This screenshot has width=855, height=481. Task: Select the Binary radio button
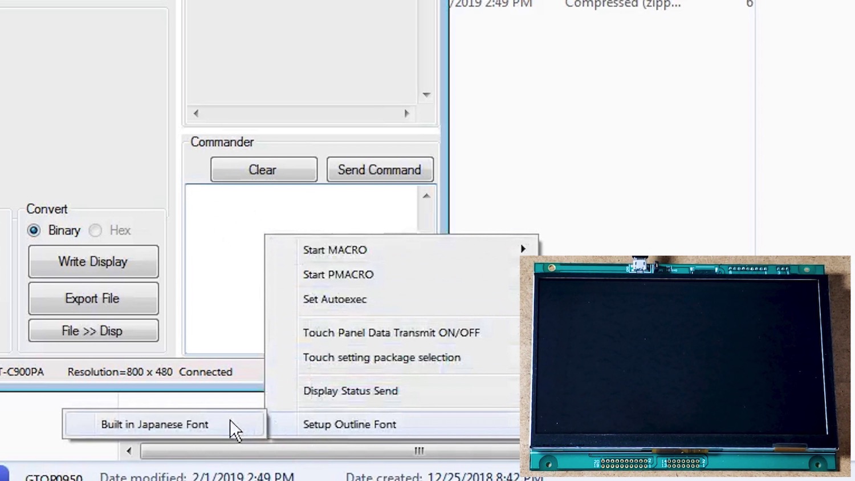34,231
